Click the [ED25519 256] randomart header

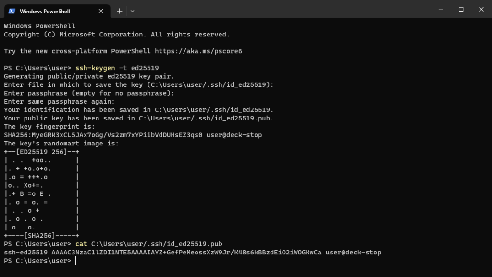41,152
